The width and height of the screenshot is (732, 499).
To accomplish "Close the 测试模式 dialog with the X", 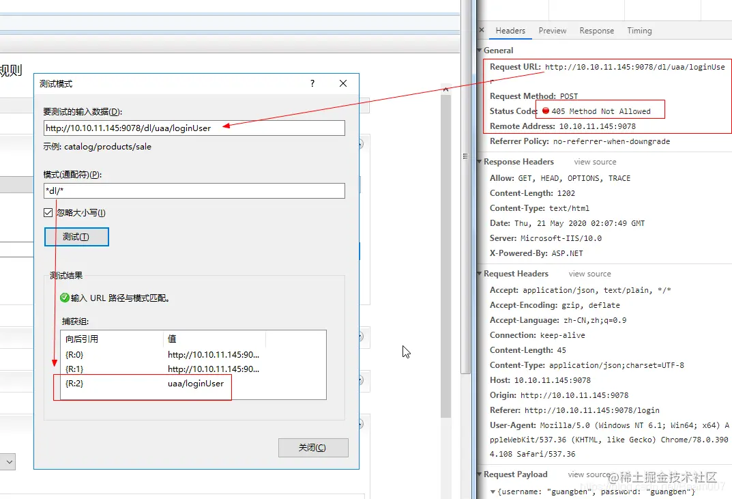I will point(343,83).
